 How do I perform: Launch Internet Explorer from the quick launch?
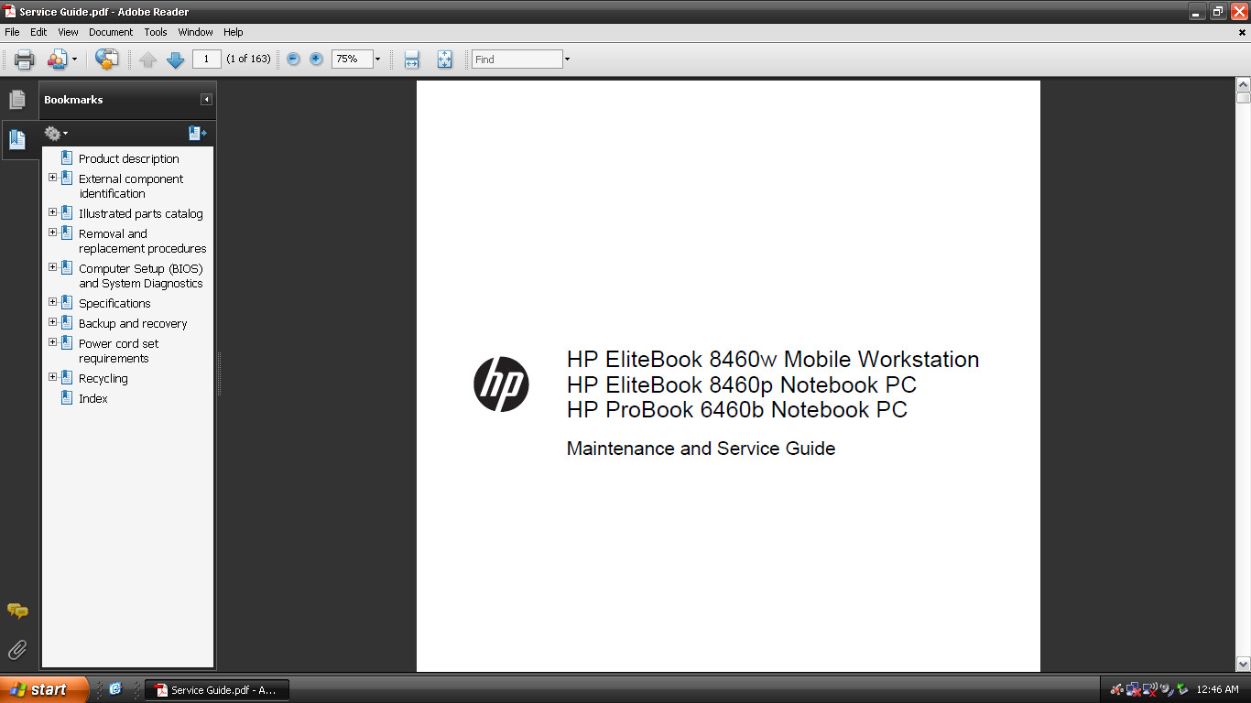click(x=115, y=689)
